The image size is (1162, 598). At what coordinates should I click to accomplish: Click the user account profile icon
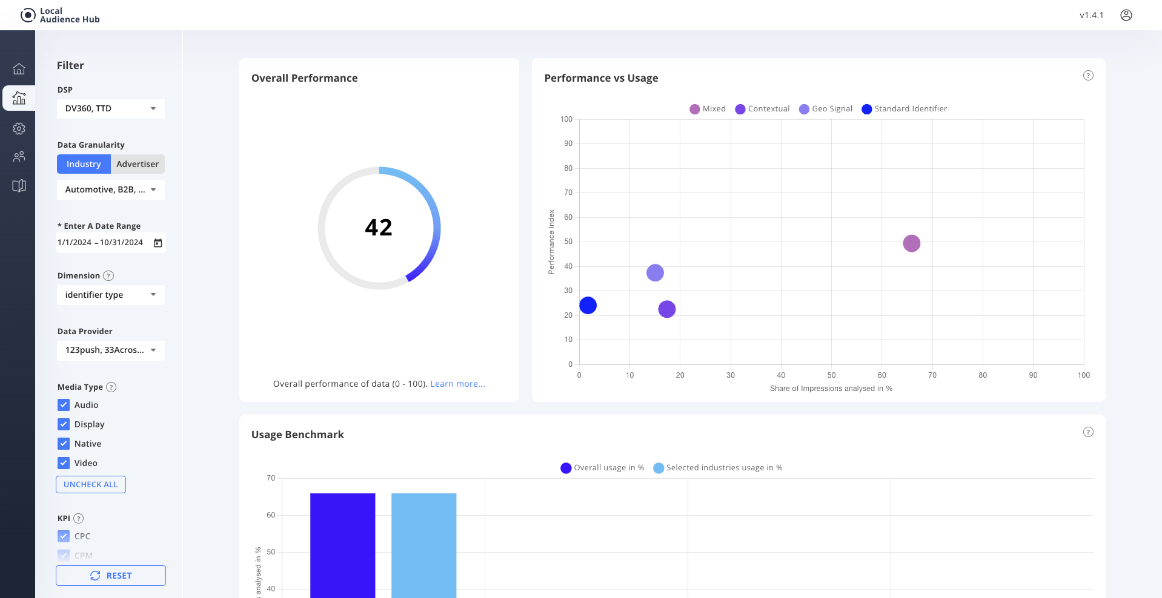point(1126,15)
